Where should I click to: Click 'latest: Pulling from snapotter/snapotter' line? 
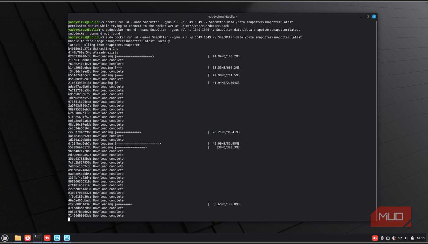(104, 45)
